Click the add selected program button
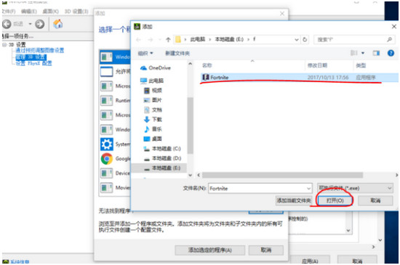Image resolution: width=400 pixels, height=265 pixels. pyautogui.click(x=209, y=250)
